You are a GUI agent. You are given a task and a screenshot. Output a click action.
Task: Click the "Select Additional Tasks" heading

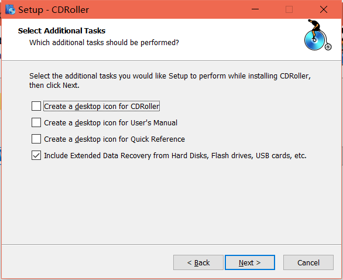[61, 30]
